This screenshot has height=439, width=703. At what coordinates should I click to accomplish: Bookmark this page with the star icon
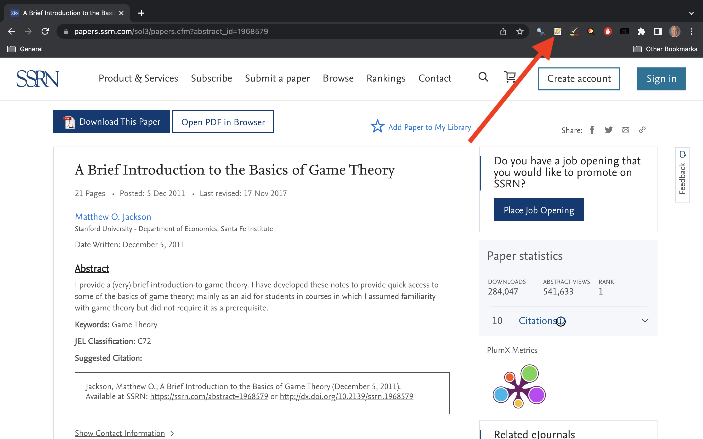(520, 31)
